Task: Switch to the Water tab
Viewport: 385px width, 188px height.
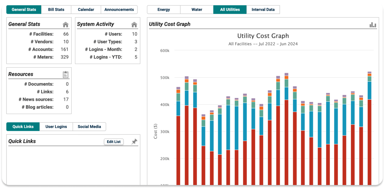Action: [x=196, y=9]
